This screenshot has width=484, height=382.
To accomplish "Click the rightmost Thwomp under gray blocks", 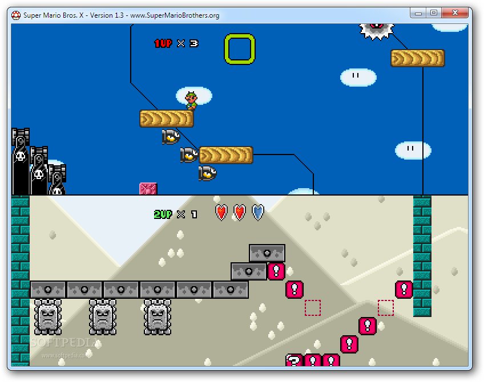I will (x=158, y=317).
